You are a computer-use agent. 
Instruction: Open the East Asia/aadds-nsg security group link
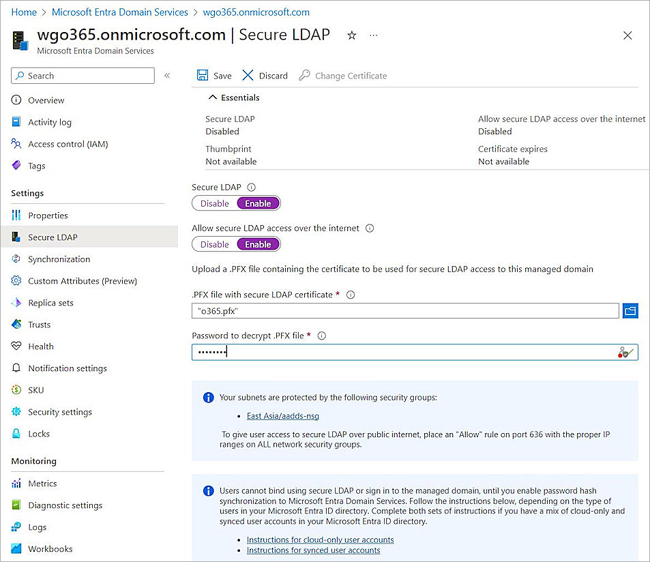coord(282,415)
